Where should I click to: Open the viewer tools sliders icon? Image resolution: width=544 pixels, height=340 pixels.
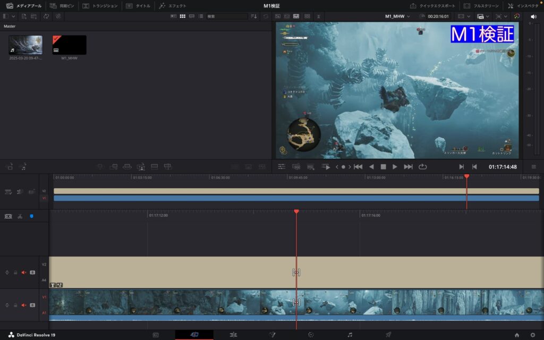coord(282,167)
